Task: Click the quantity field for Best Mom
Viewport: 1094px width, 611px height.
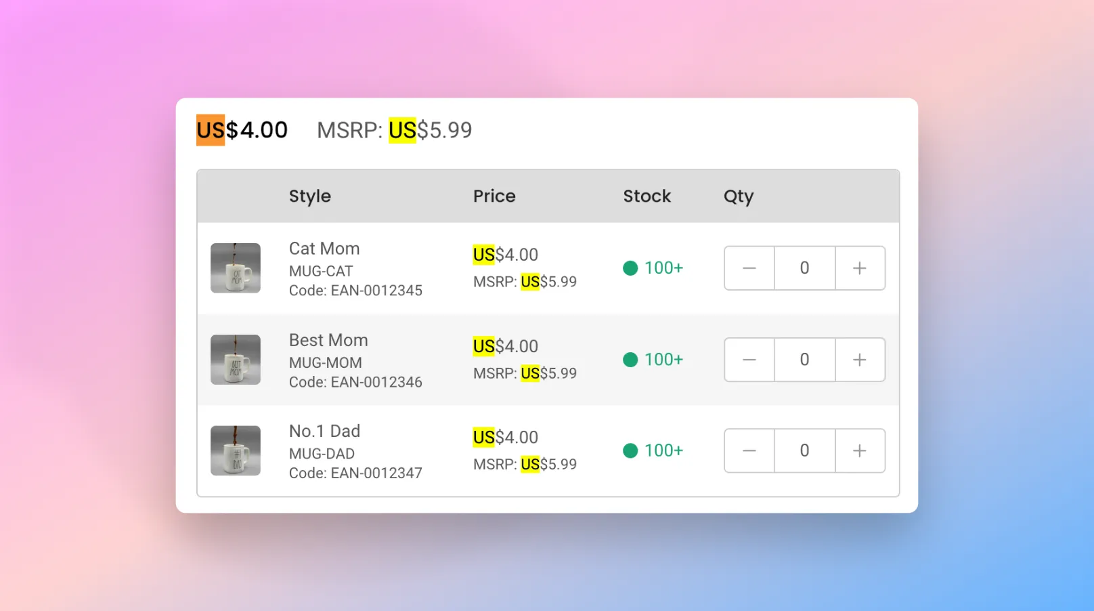Action: click(805, 360)
